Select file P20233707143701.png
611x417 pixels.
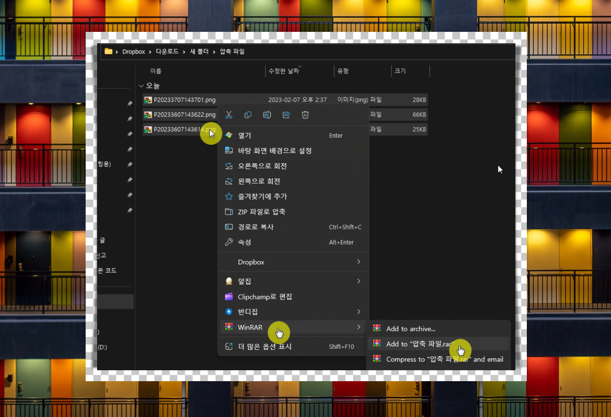(x=185, y=100)
